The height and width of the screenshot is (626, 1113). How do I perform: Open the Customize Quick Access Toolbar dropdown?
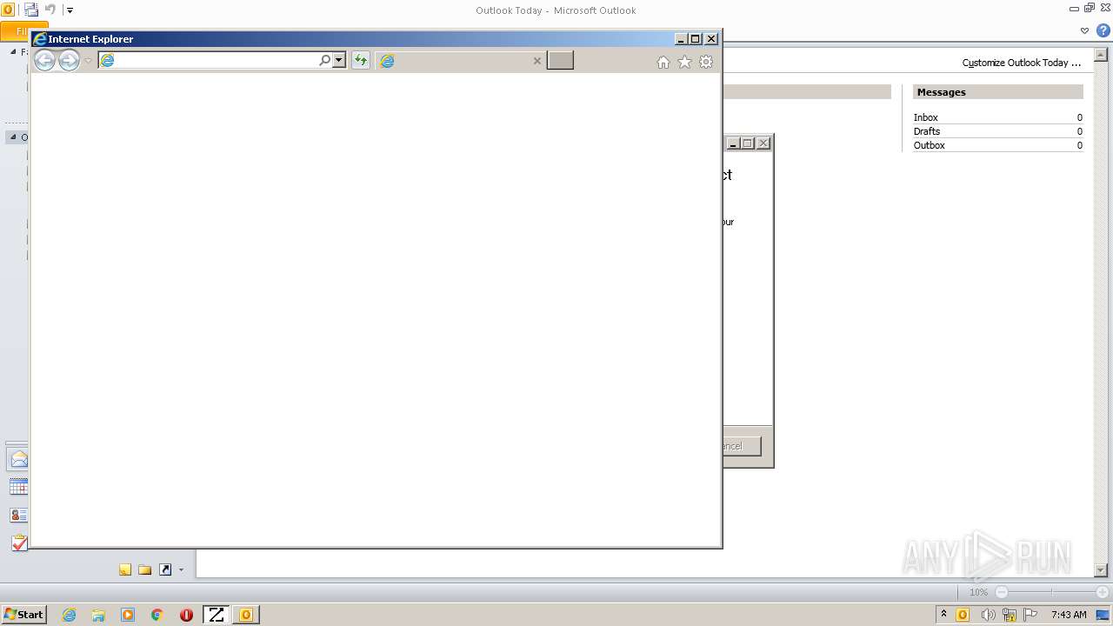(x=70, y=10)
